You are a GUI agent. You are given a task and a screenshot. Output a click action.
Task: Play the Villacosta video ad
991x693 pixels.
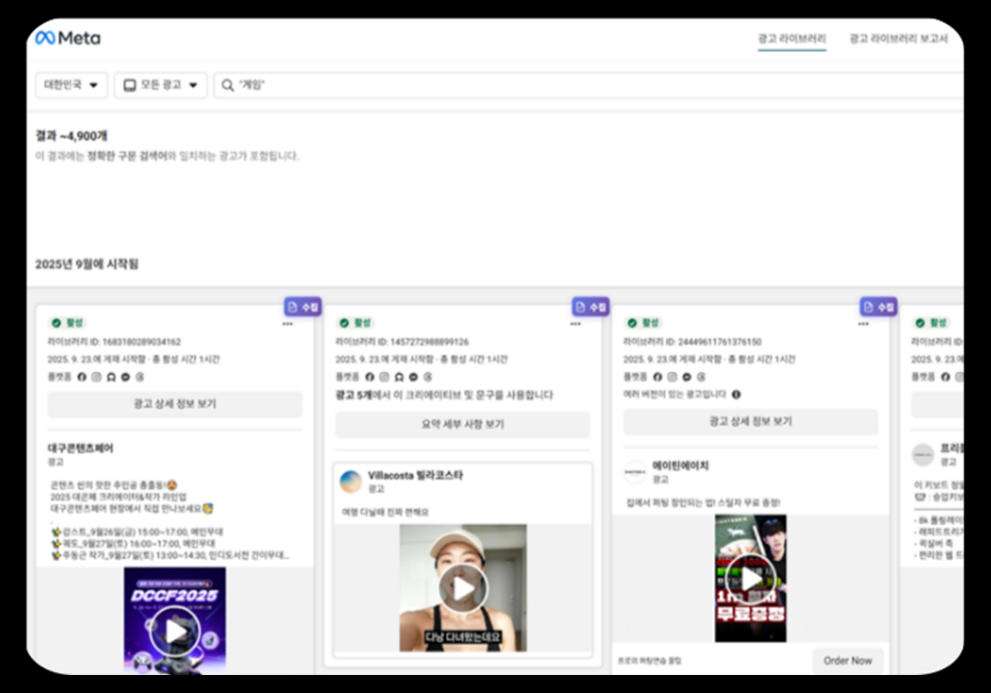pos(462,588)
